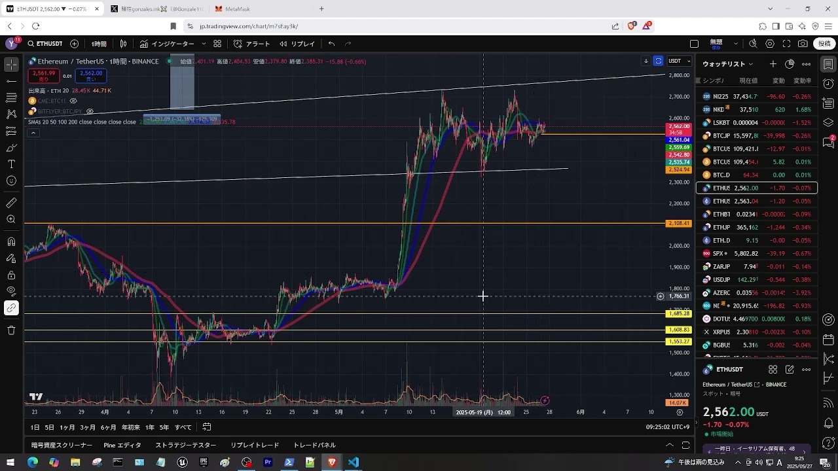
Task: Open the alerts clock panel icon
Action: coord(828,84)
